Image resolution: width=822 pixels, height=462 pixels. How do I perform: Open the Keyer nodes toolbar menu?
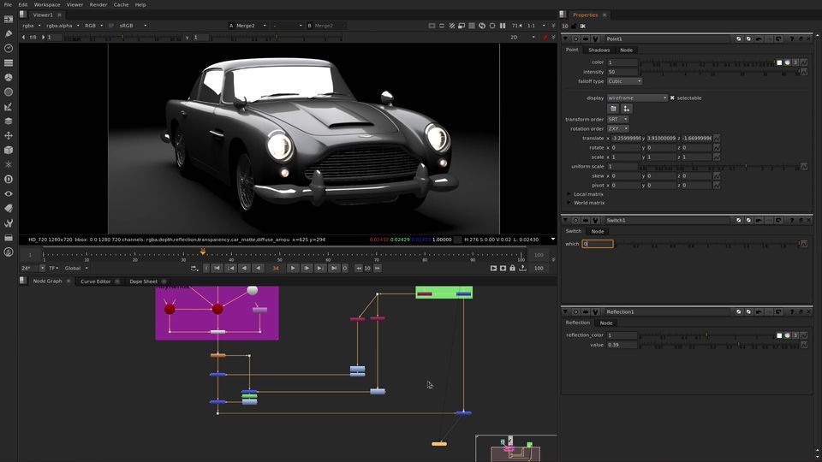[x=9, y=106]
